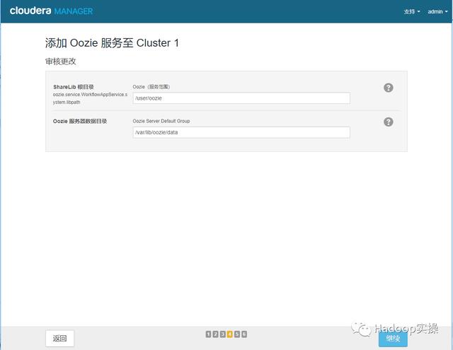The height and width of the screenshot is (350, 453).
Task: Go to wizard step 1
Action: [x=208, y=334]
